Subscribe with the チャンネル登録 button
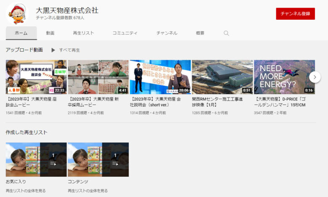Image resolution: width=328 pixels, height=197 pixels. [295, 14]
